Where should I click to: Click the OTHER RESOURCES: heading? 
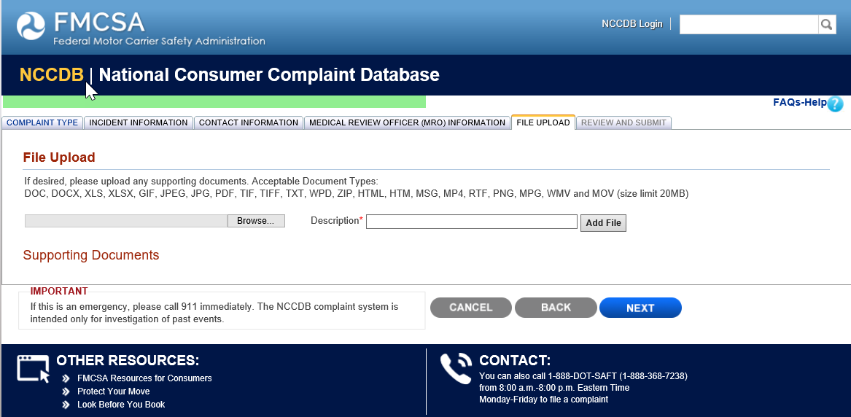(128, 361)
